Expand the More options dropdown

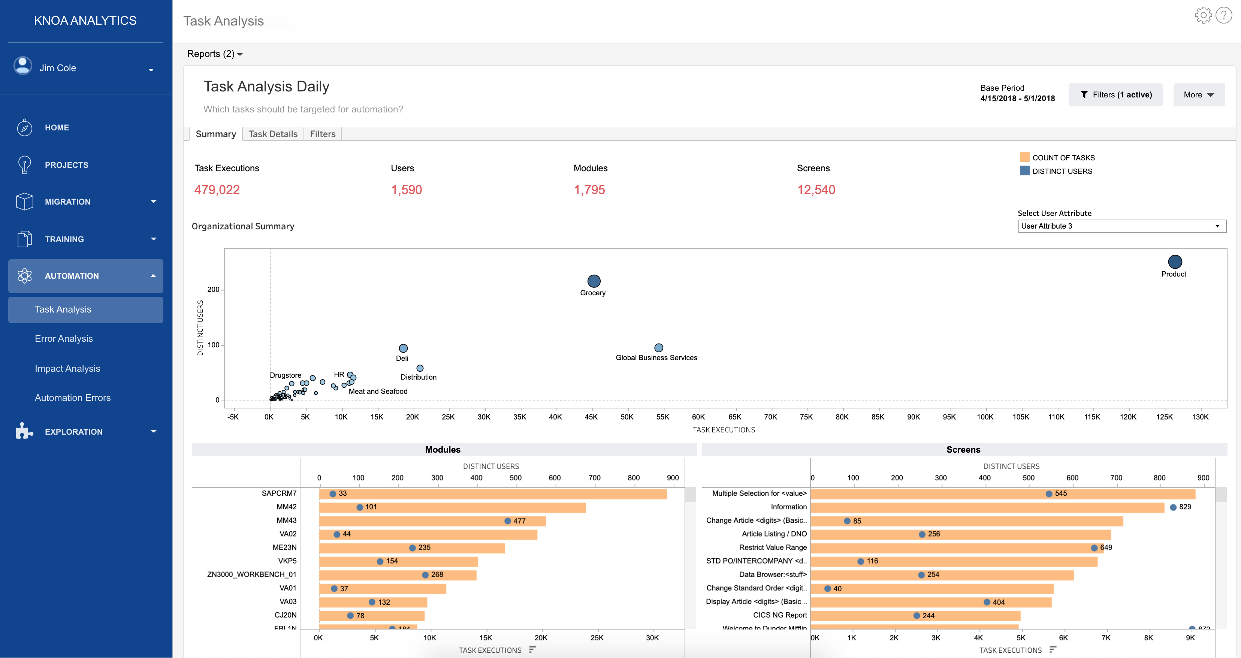point(1199,95)
